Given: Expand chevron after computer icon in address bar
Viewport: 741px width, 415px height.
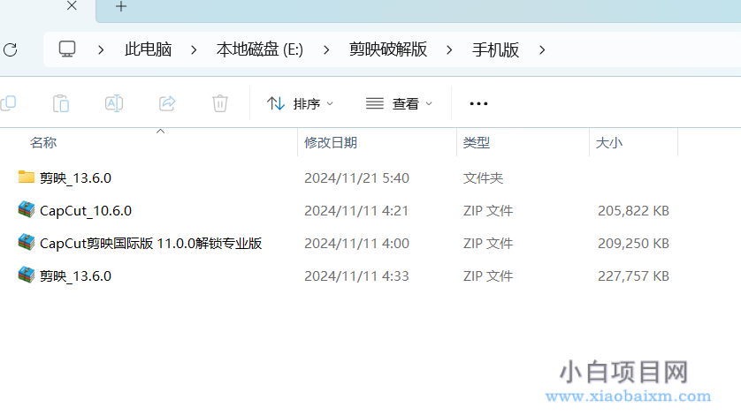Looking at the screenshot, I should (x=101, y=49).
